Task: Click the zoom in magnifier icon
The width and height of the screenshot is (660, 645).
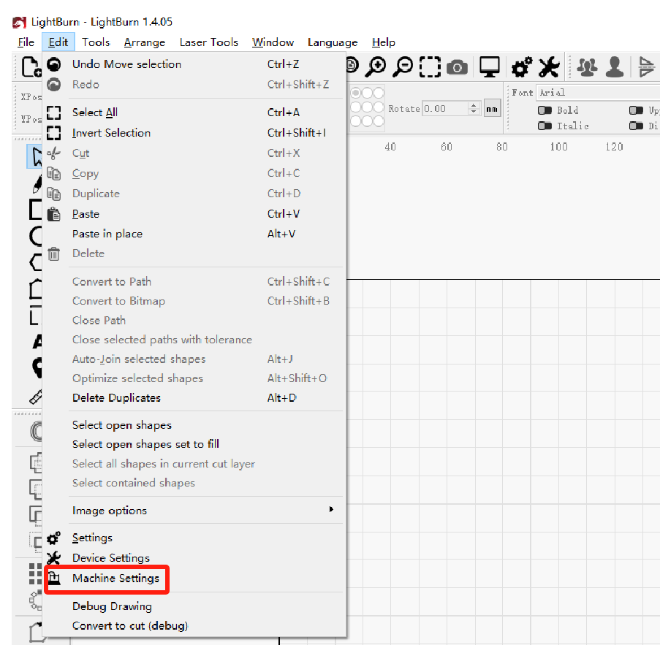Action: [x=377, y=67]
